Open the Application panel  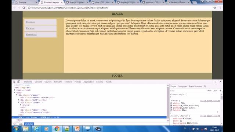[88, 82]
